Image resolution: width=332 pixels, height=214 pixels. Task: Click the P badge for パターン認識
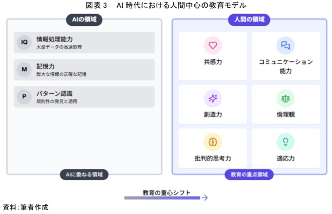[24, 97]
